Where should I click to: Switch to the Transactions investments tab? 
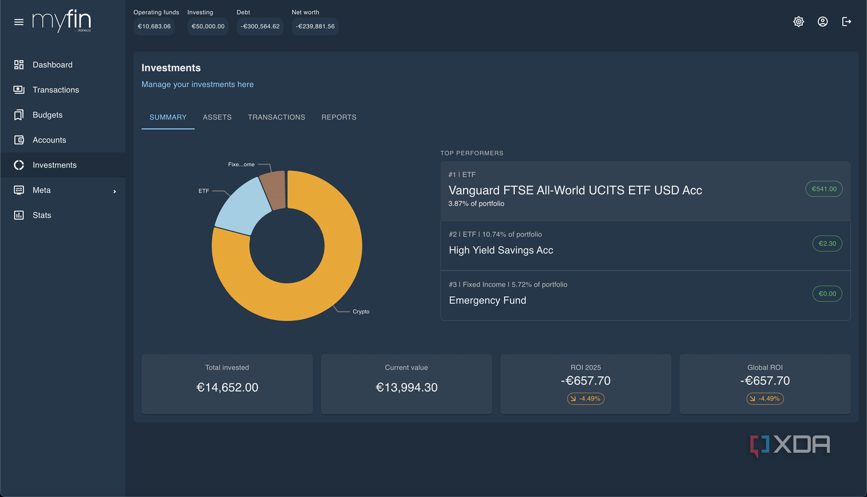(x=276, y=117)
